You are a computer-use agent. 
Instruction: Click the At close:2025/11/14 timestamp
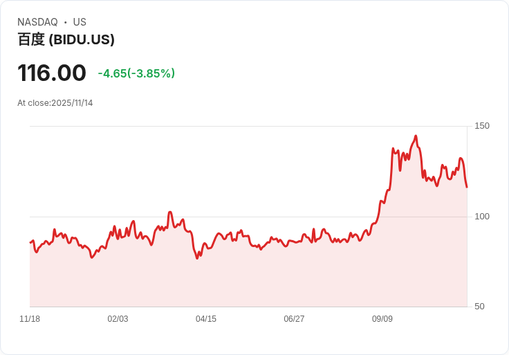[55, 103]
